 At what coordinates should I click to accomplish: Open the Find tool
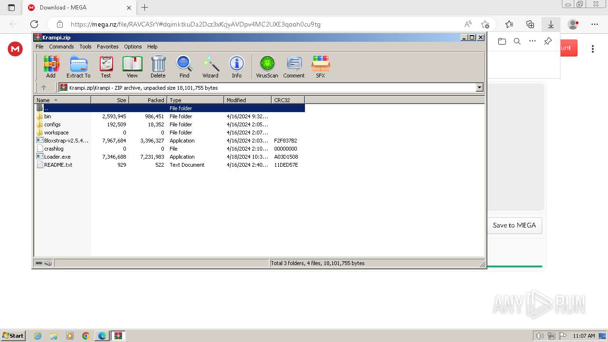click(x=184, y=66)
